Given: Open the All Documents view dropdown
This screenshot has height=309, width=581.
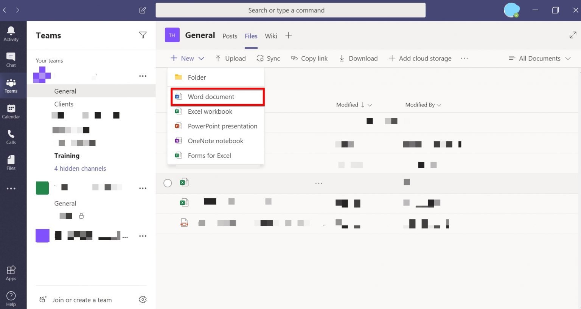Looking at the screenshot, I should tap(539, 58).
